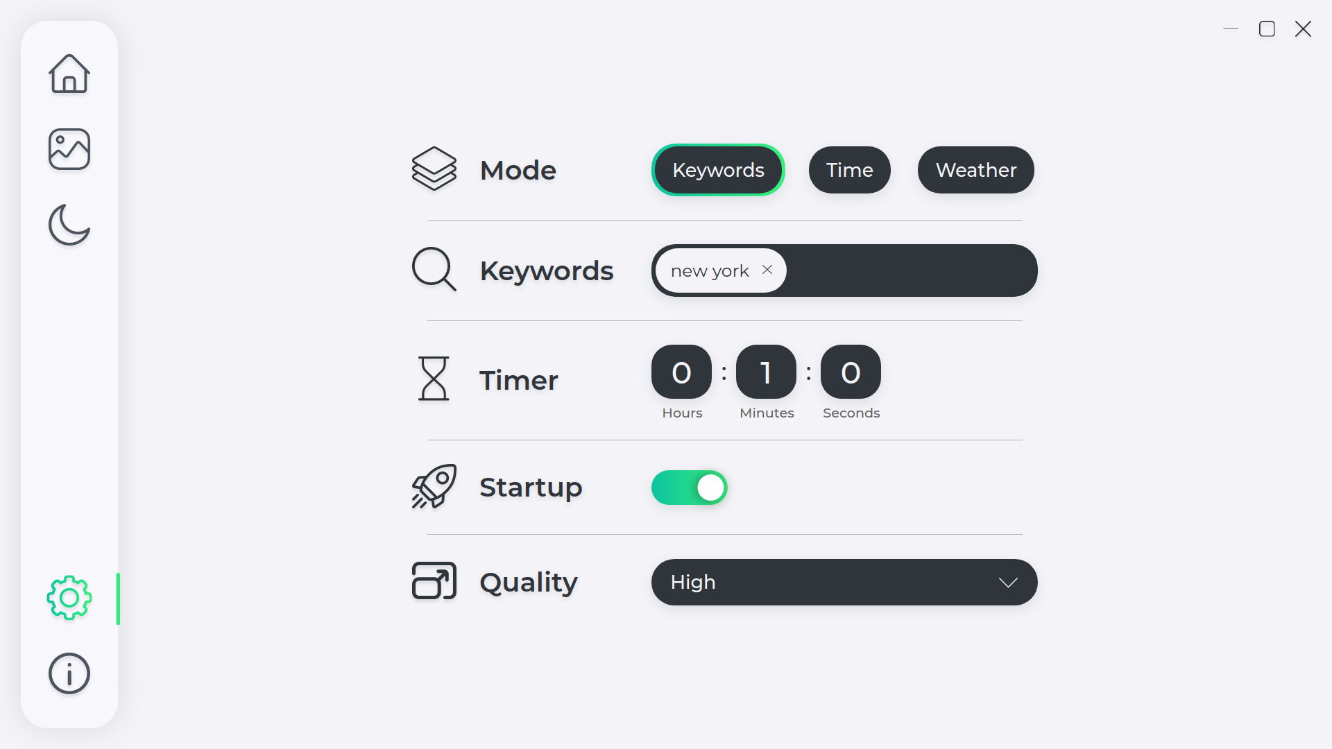Select Time mode
The image size is (1332, 749).
click(x=849, y=170)
